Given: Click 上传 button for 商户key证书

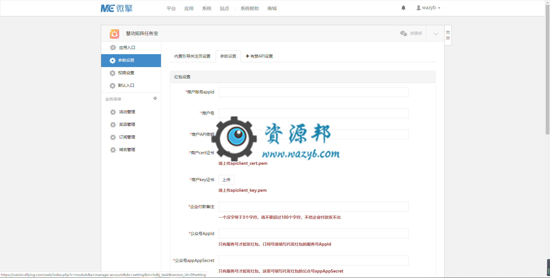Looking at the screenshot, I should tap(226, 180).
